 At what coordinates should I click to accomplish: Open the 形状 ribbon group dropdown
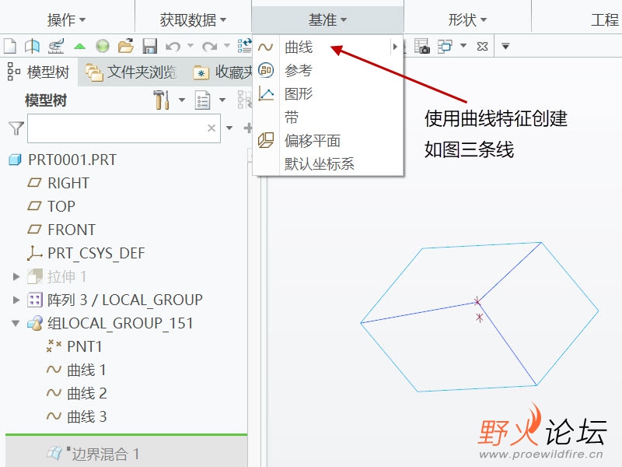[467, 19]
